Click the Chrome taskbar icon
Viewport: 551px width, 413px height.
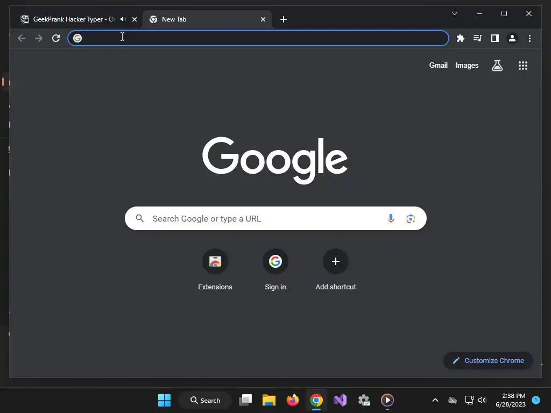[x=316, y=400]
